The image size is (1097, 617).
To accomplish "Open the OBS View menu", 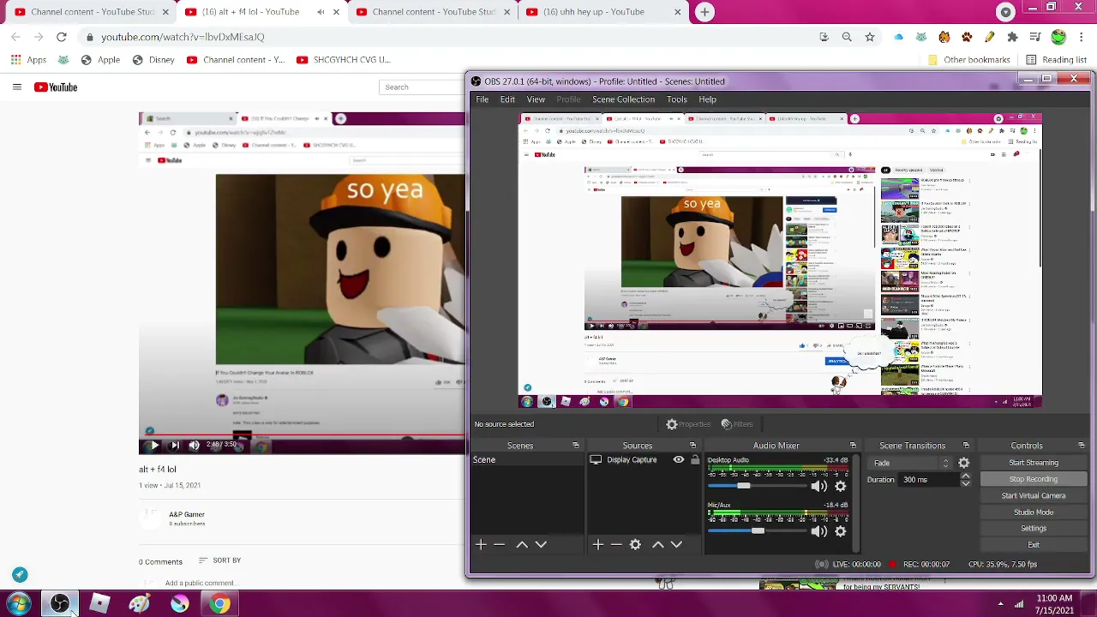I will (x=536, y=99).
